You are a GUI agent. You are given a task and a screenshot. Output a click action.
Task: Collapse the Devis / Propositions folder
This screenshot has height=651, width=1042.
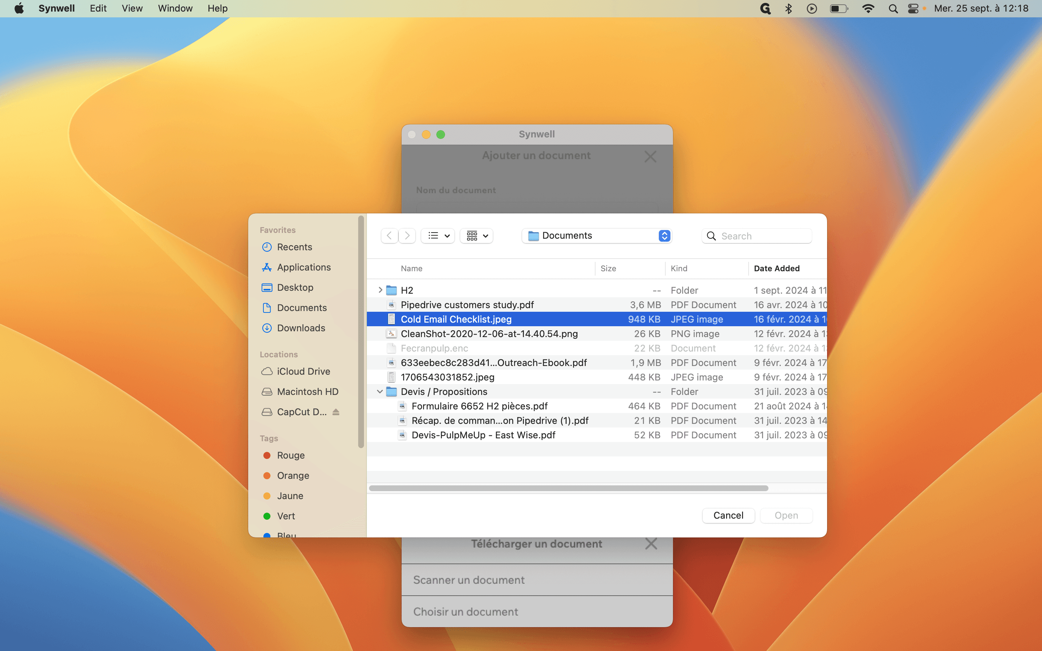pyautogui.click(x=380, y=391)
